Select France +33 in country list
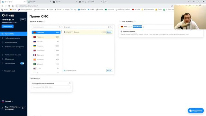Screen dimensions: 206x116 point(46,55)
